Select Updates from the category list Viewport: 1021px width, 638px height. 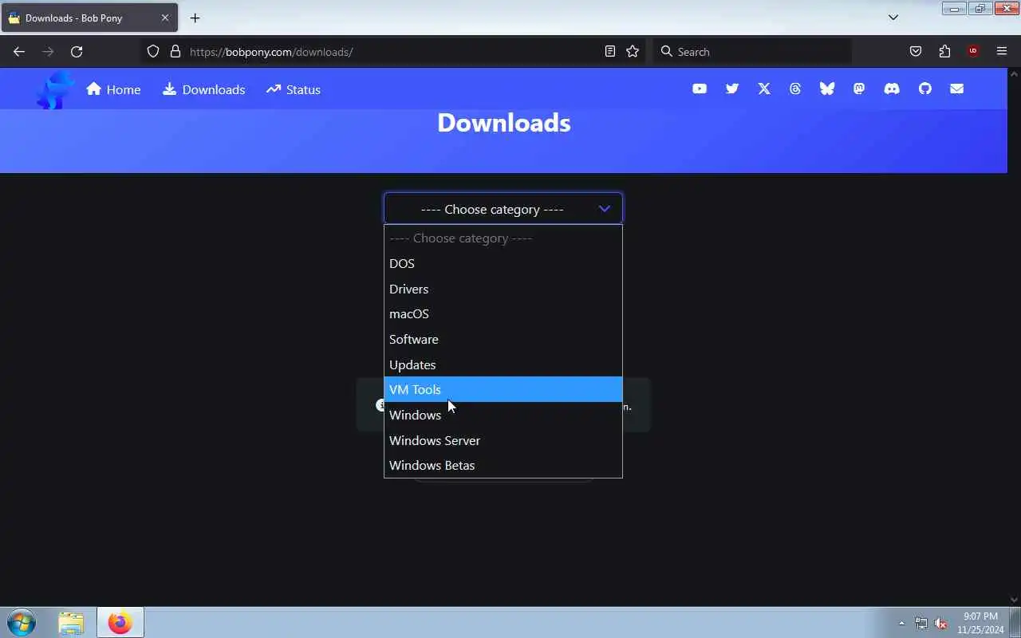coord(503,364)
